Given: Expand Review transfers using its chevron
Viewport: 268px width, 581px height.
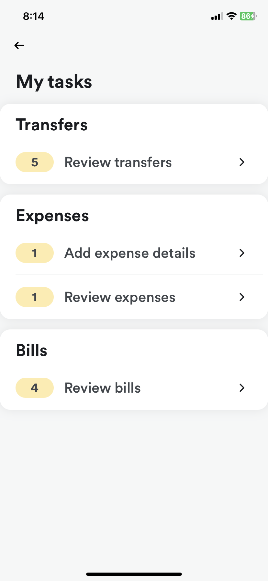Looking at the screenshot, I should [242, 162].
